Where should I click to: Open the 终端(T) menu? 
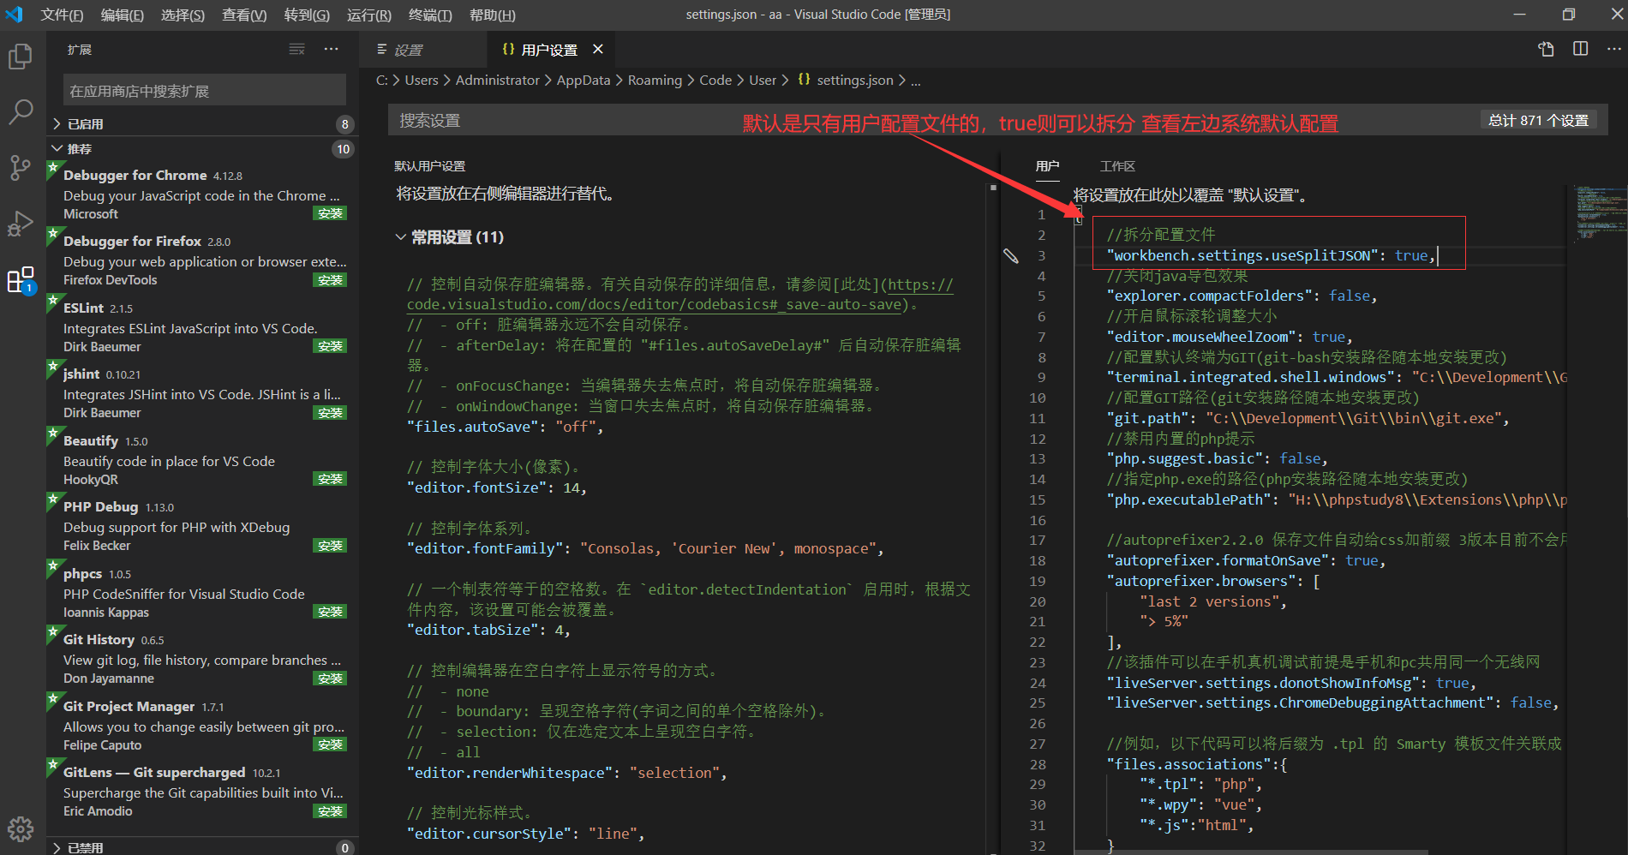point(430,15)
